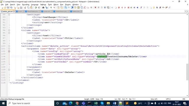
Task: Open the File menu
Action: coord(2,5)
